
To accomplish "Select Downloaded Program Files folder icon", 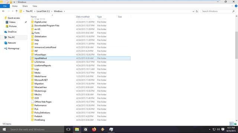I will 32,25.
